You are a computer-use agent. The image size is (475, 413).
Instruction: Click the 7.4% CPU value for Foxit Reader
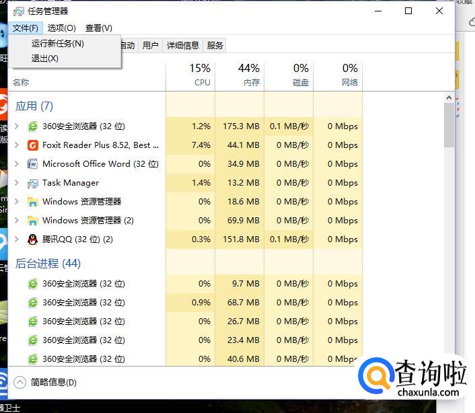point(201,145)
